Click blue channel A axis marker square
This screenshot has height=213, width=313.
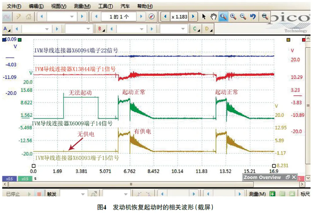(x=4, y=40)
